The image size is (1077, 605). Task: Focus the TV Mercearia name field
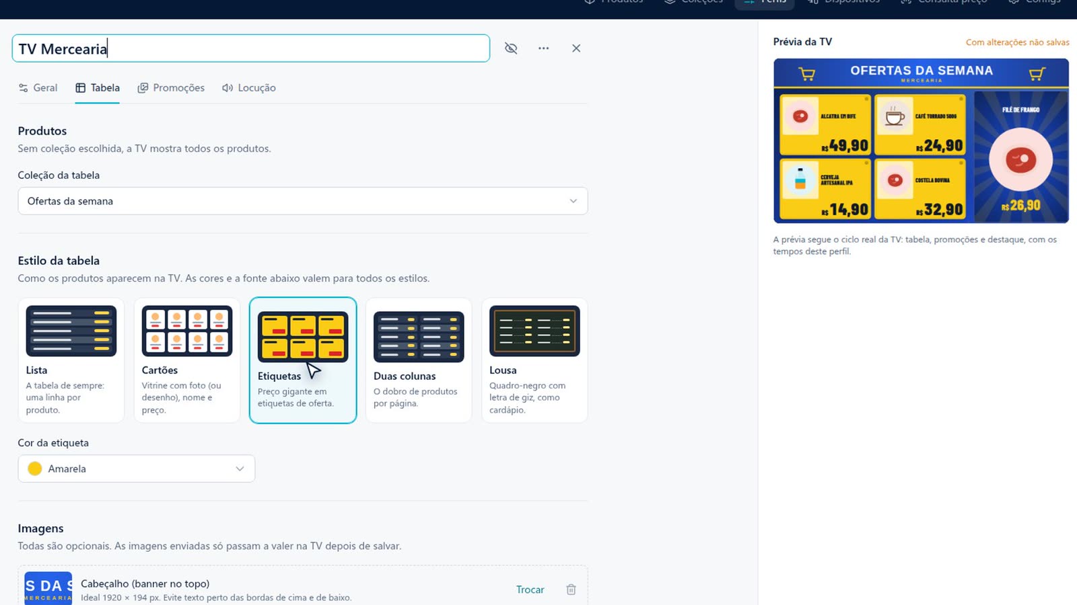(250, 48)
